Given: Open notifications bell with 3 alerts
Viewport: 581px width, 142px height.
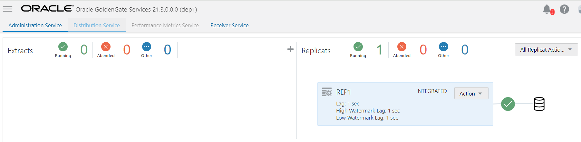Looking at the screenshot, I should click(x=548, y=9).
